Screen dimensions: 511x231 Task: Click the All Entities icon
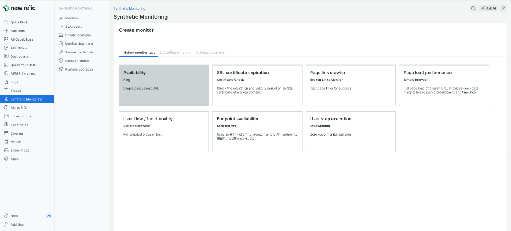[x=6, y=48]
